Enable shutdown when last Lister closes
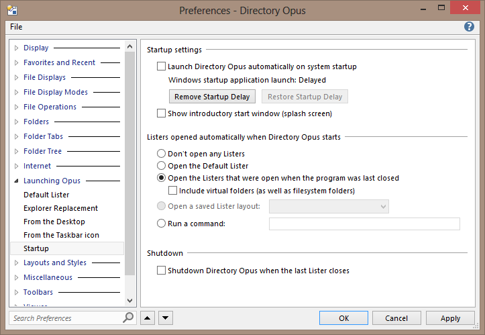This screenshot has height=335, width=485. (x=161, y=271)
